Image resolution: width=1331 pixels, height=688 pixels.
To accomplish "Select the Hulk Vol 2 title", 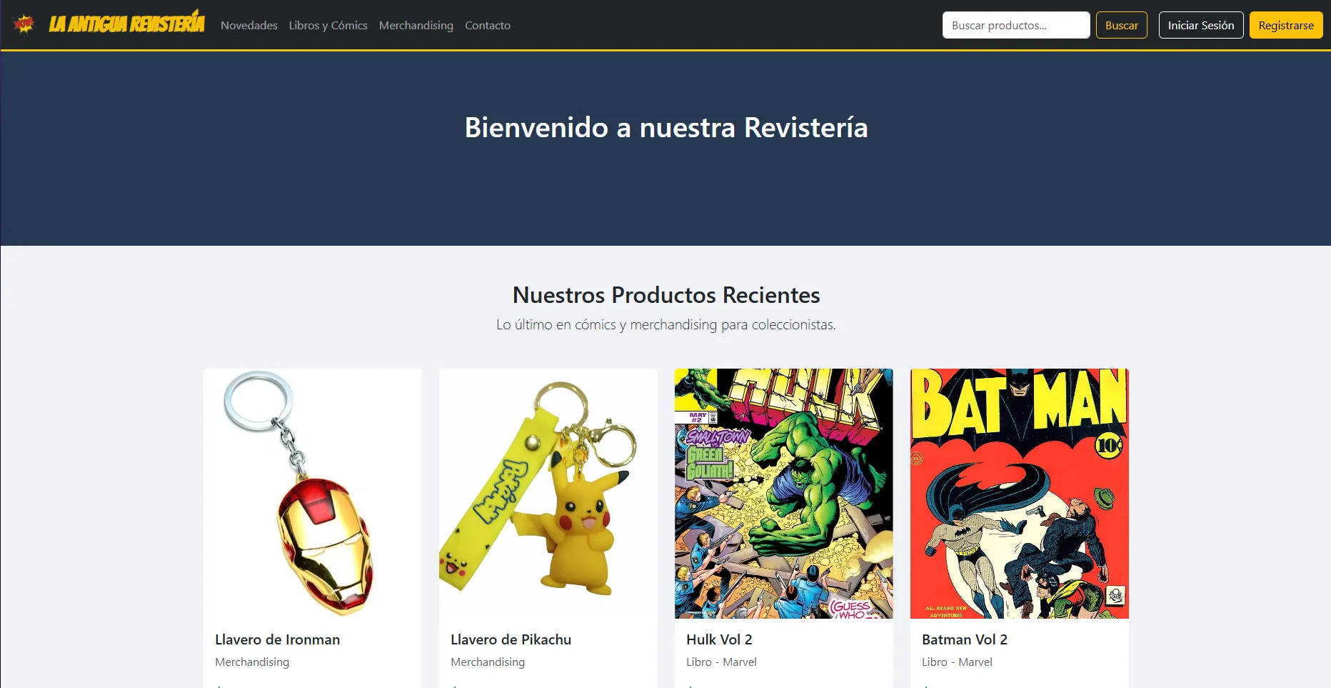I will [719, 639].
